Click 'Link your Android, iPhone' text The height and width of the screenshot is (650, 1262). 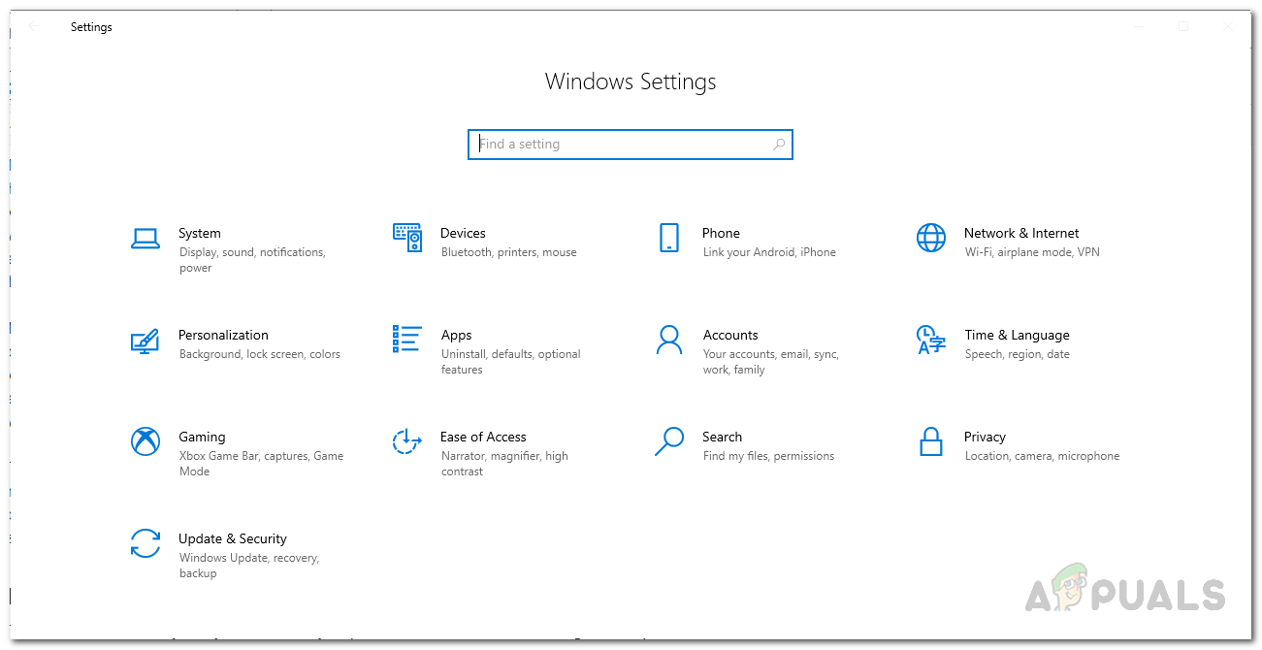click(769, 252)
